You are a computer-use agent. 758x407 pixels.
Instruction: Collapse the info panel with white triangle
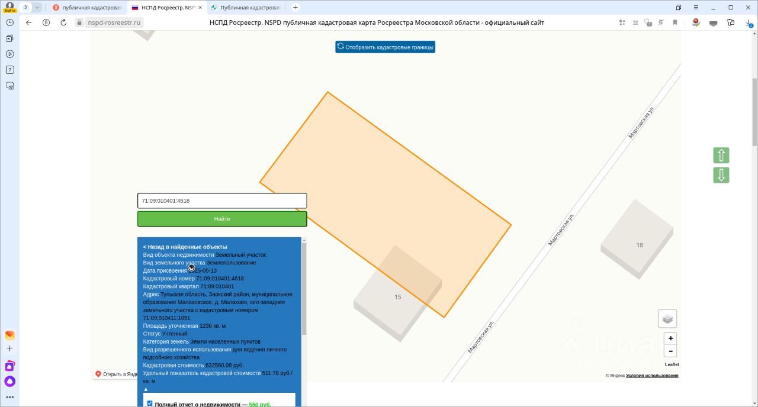[x=146, y=389]
